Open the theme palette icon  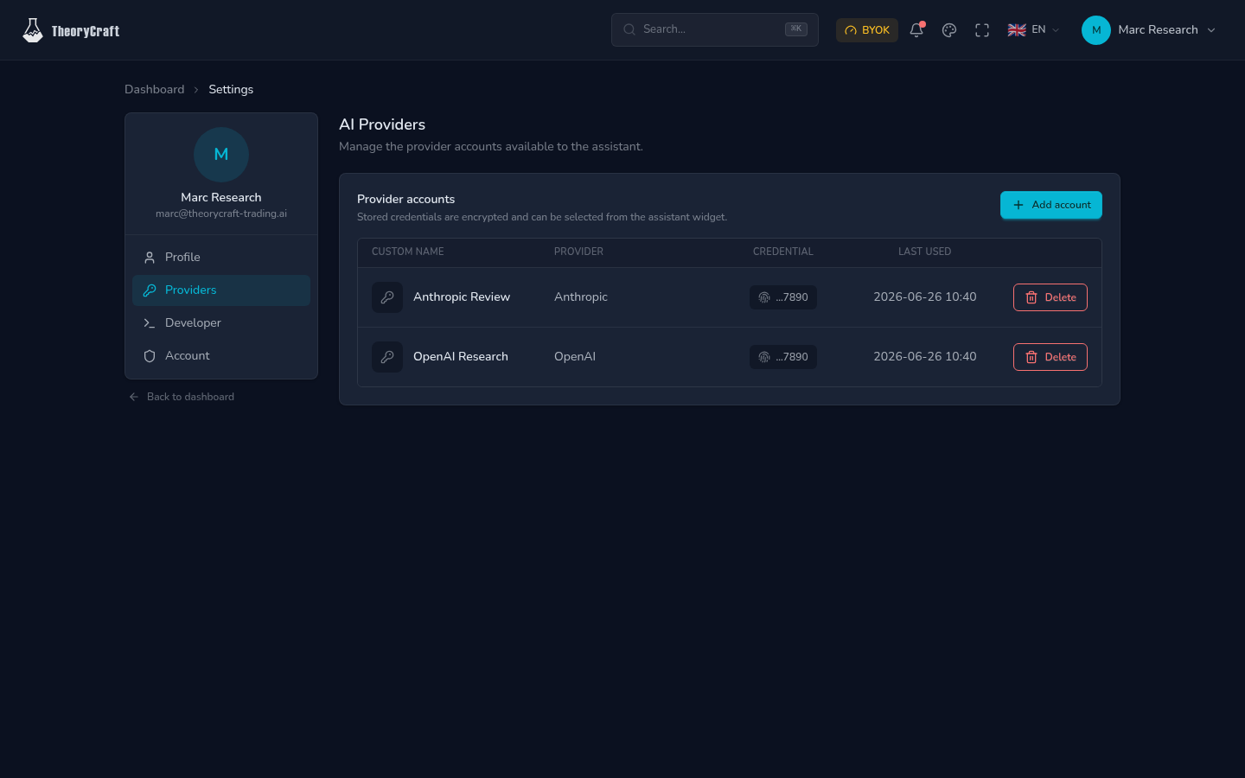pyautogui.click(x=949, y=30)
